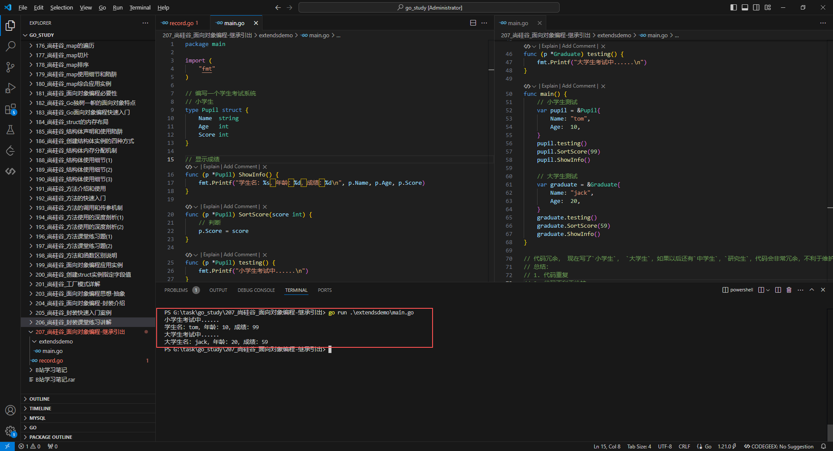Collapse the extendsdemo folder
The height and width of the screenshot is (451, 833).
89,341
